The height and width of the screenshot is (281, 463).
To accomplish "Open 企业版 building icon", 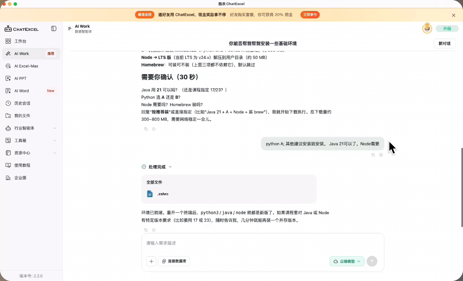I will (x=8, y=178).
